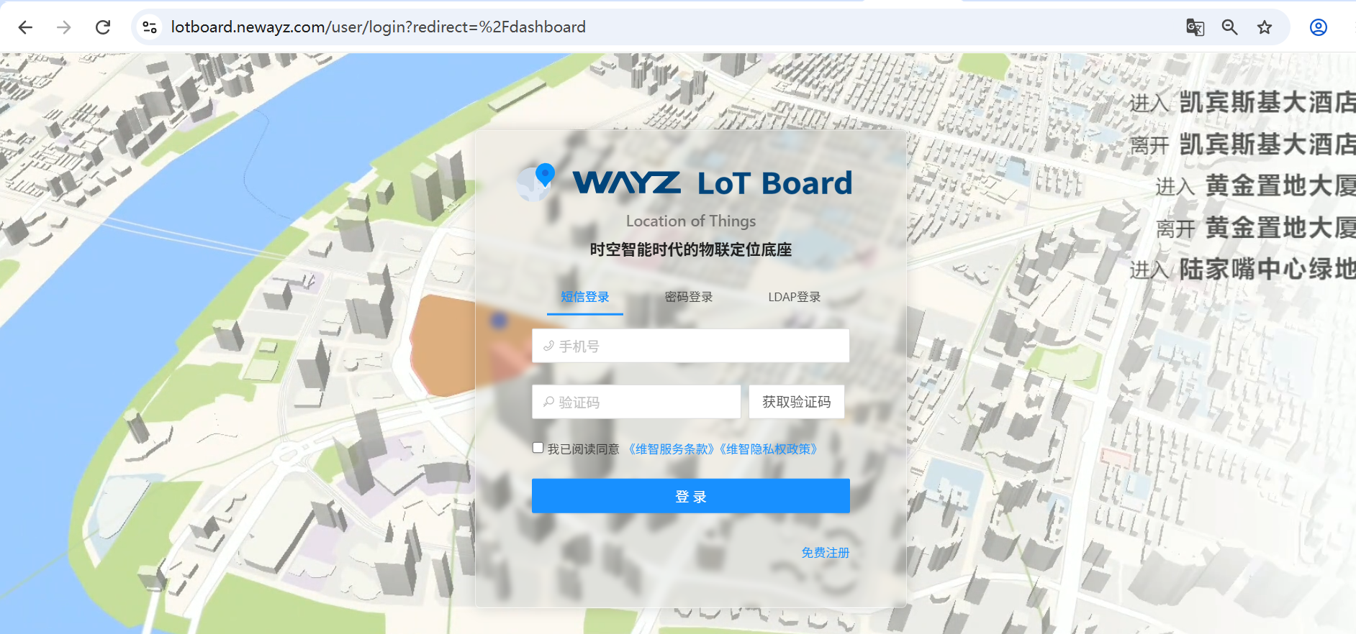Open the zoom magnifier icon
Image resolution: width=1356 pixels, height=634 pixels.
1229,27
